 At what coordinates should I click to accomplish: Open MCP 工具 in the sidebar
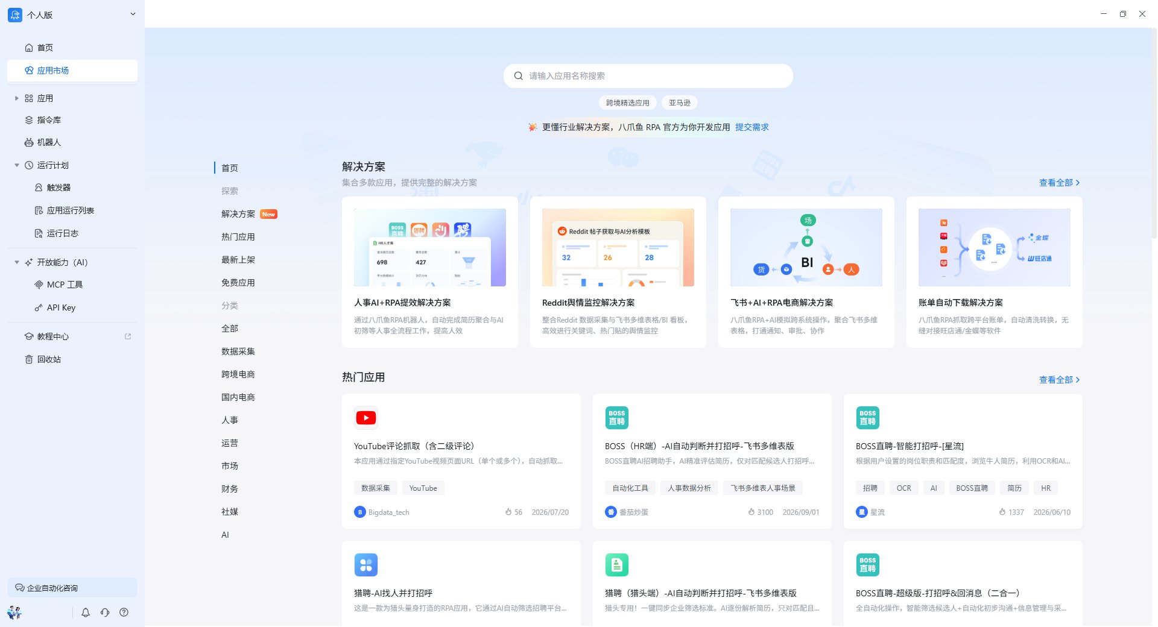(72, 285)
